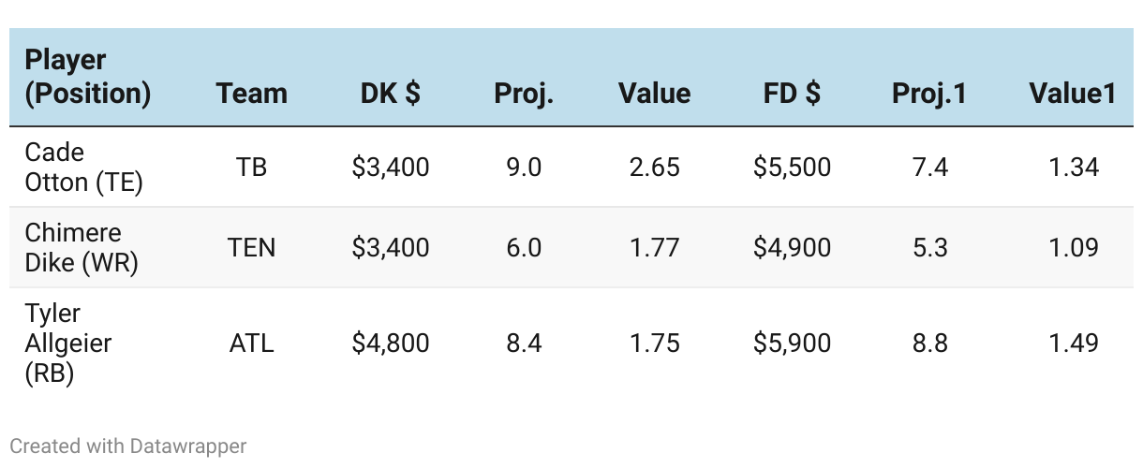
Task: Sort by the Team column header
Action: (x=251, y=94)
